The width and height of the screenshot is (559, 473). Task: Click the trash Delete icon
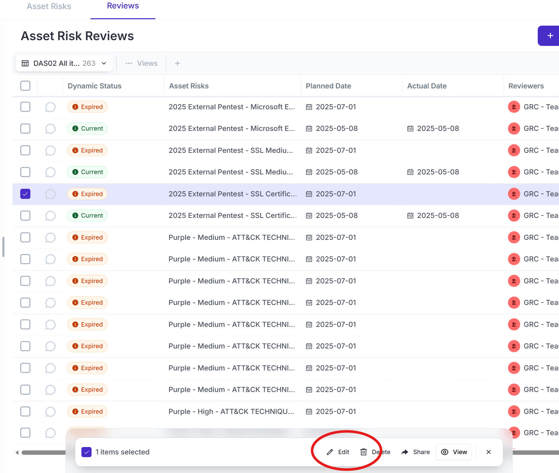click(363, 452)
